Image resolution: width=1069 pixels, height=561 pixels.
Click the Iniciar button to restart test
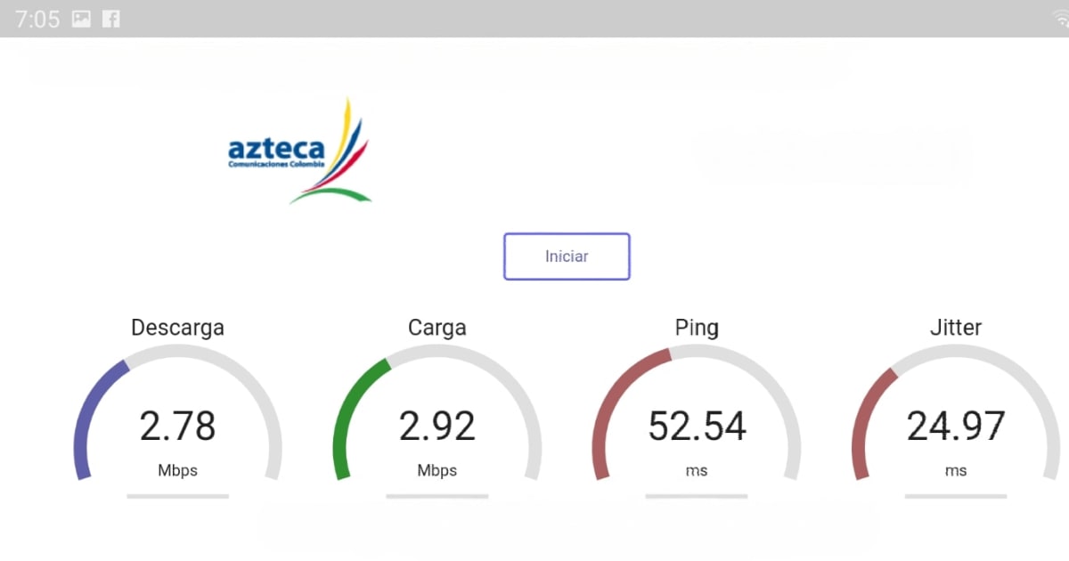click(567, 256)
